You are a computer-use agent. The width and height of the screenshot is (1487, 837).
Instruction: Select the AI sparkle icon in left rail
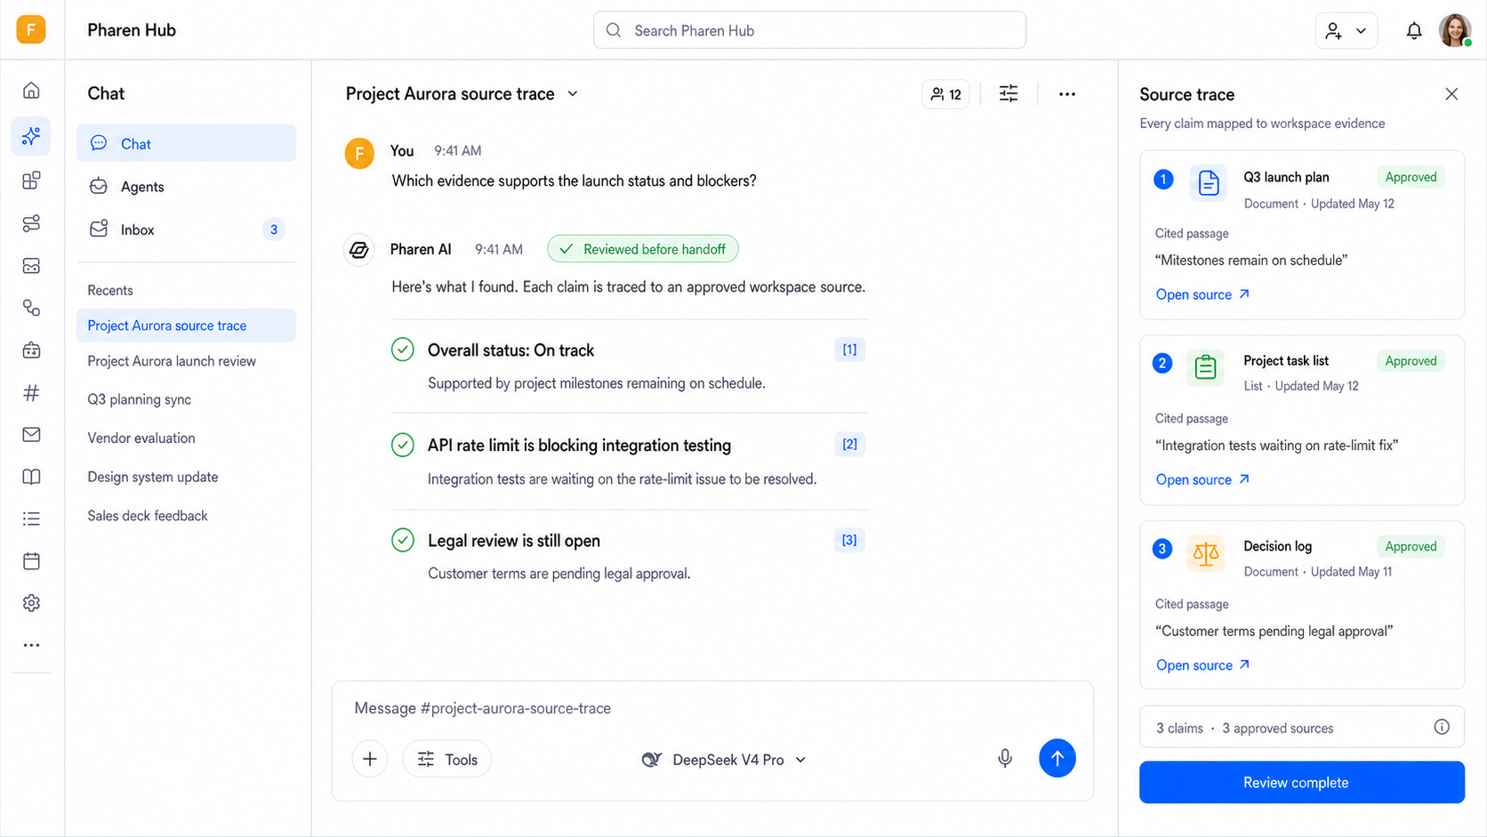[x=31, y=136]
